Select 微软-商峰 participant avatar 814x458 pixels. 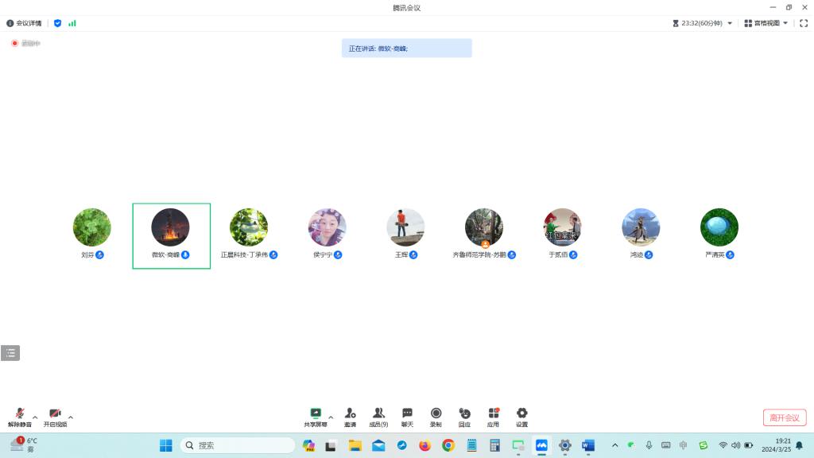tap(171, 227)
